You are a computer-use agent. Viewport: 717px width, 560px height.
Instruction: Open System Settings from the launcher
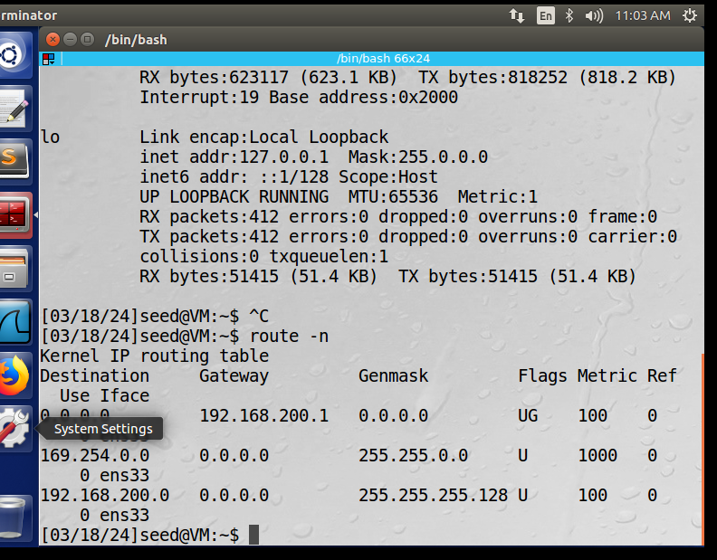(x=14, y=428)
